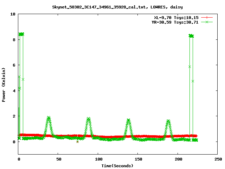Click the green calibration spike top near 217 seconds

click(191, 36)
